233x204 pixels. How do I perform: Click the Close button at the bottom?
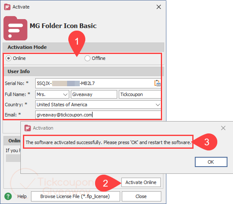[x=141, y=196]
